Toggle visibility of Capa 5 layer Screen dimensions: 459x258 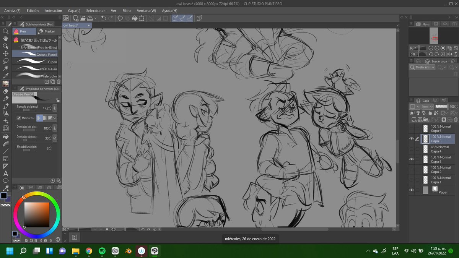(x=412, y=139)
